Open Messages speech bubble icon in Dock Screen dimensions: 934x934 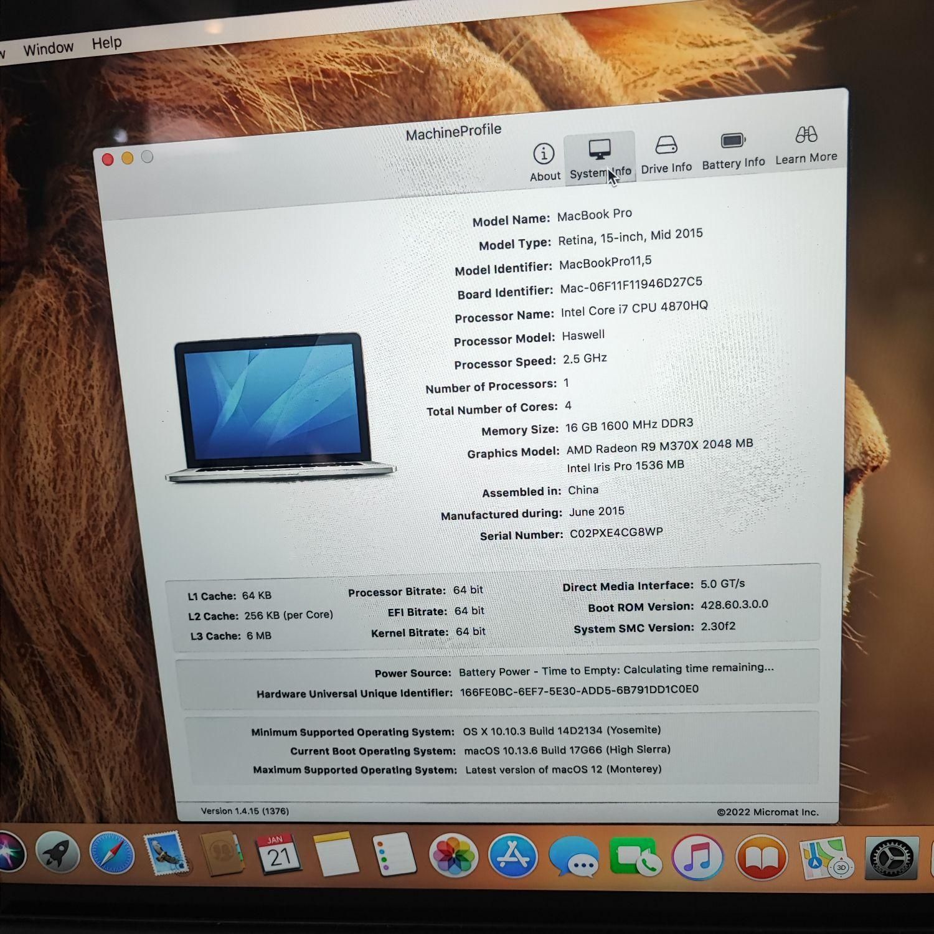[x=574, y=857]
